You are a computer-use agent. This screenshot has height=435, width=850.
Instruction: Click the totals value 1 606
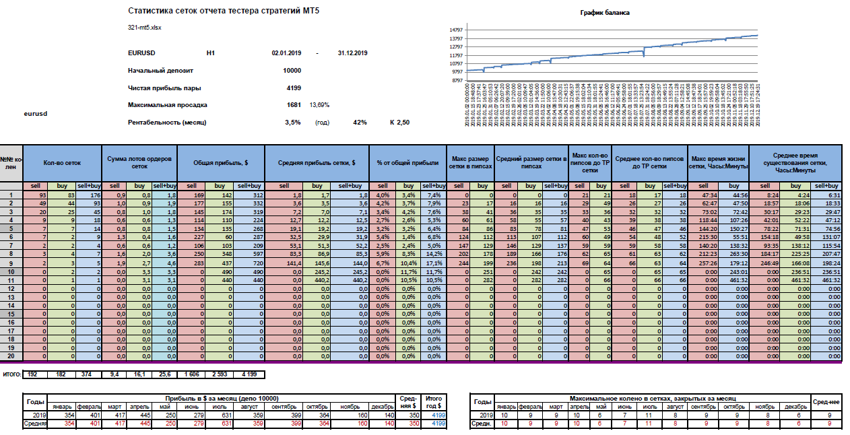193,374
